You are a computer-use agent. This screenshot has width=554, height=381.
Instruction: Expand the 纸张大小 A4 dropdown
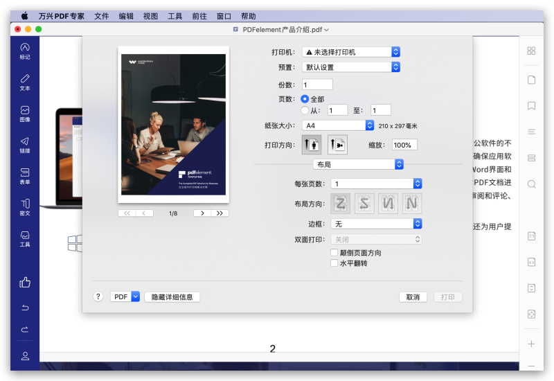click(x=339, y=125)
